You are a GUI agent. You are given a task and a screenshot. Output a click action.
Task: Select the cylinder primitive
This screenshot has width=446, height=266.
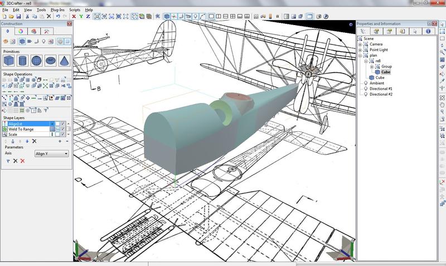(x=23, y=60)
